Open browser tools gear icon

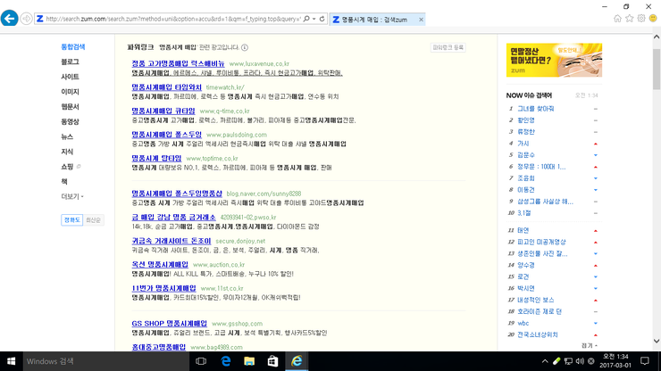[x=641, y=19]
